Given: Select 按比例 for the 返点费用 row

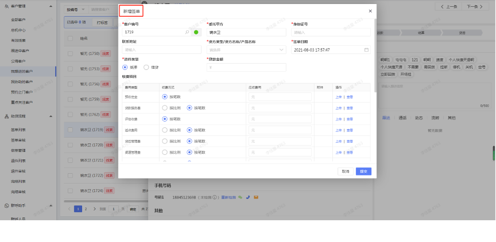Looking at the screenshot, I should pyautogui.click(x=165, y=130).
